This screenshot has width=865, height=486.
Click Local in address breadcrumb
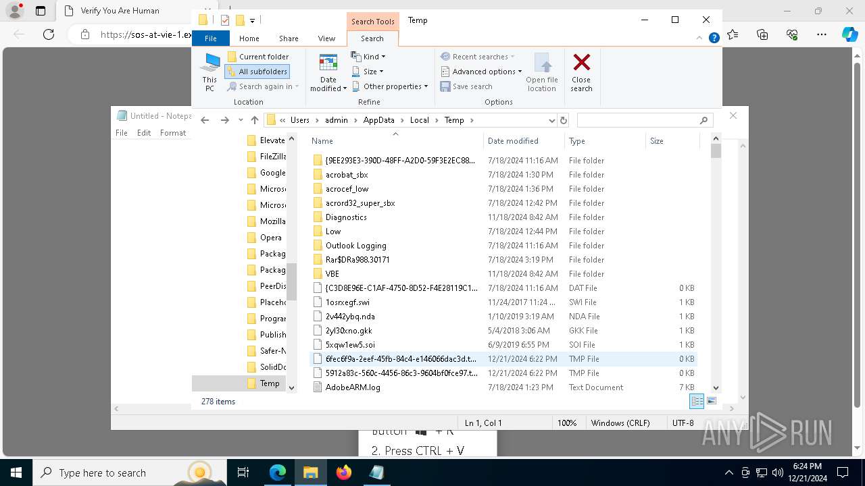419,120
